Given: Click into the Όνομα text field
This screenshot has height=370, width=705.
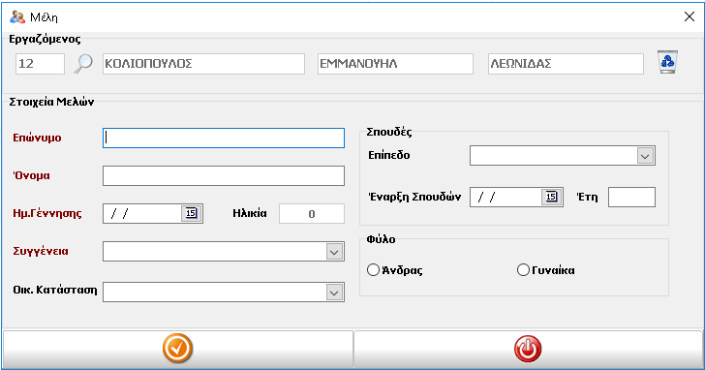Looking at the screenshot, I should [224, 175].
